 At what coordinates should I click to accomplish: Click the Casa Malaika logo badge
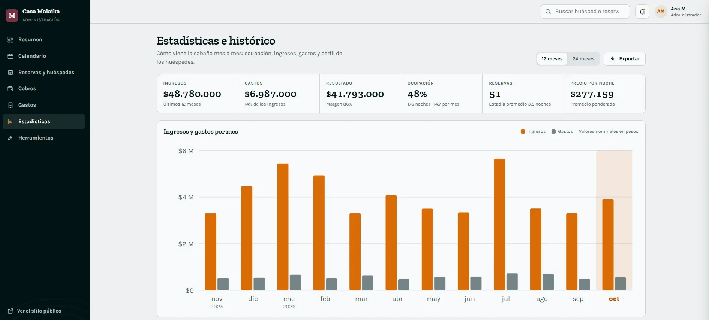click(12, 15)
